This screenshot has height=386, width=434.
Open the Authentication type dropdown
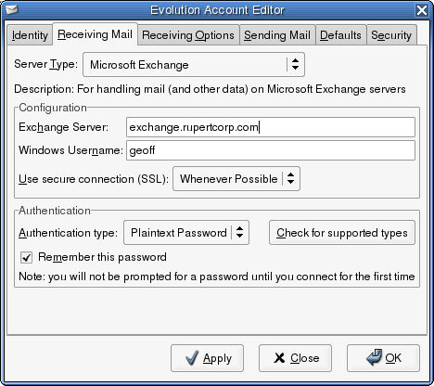(x=186, y=233)
